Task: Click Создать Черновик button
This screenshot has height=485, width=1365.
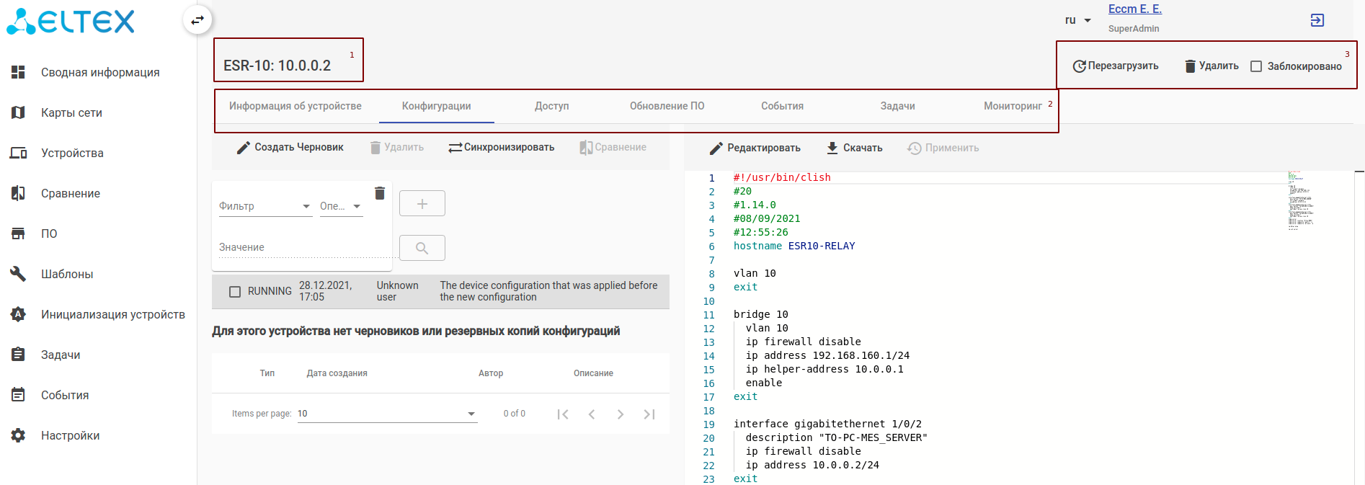Action: pos(290,147)
